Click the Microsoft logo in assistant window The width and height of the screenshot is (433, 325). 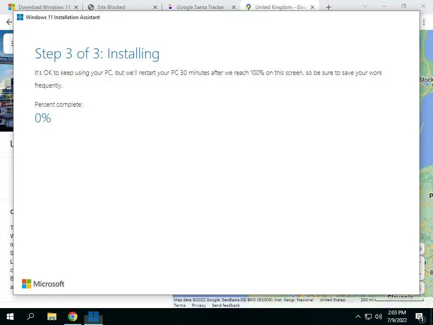[x=43, y=284]
